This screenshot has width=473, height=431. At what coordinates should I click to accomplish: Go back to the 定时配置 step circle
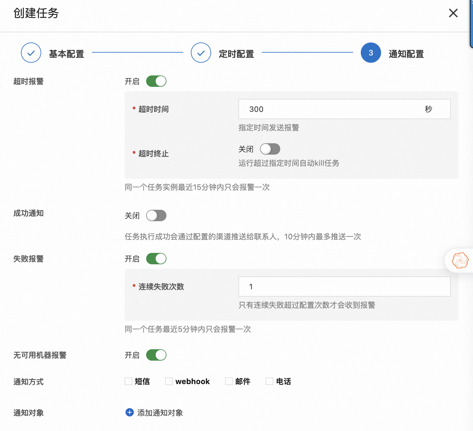pyautogui.click(x=201, y=53)
